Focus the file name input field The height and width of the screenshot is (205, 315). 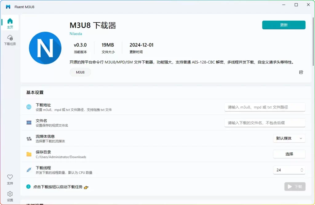click(x=265, y=123)
